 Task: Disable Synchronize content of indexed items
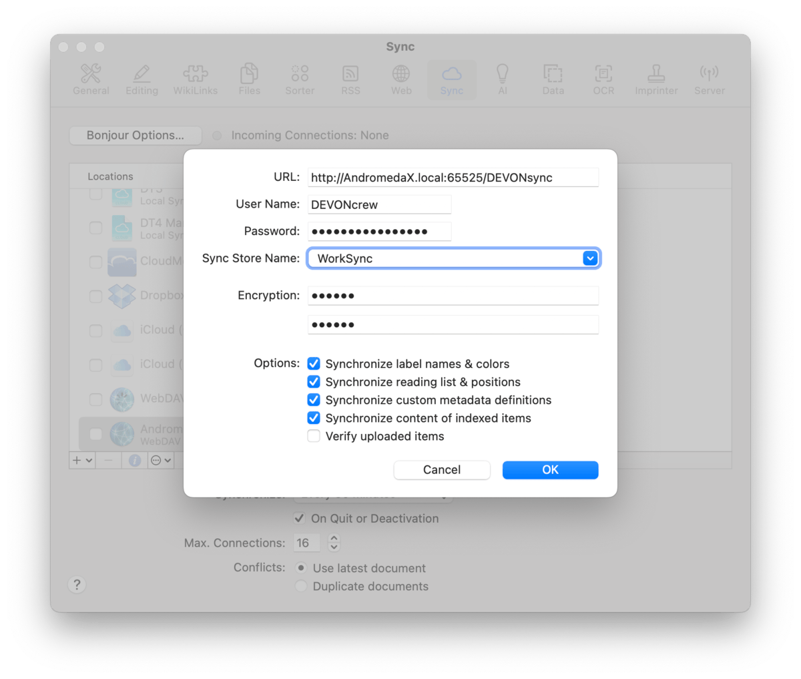click(314, 419)
